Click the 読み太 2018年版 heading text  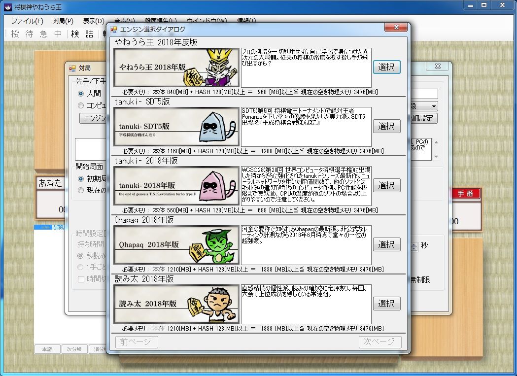coord(144,279)
